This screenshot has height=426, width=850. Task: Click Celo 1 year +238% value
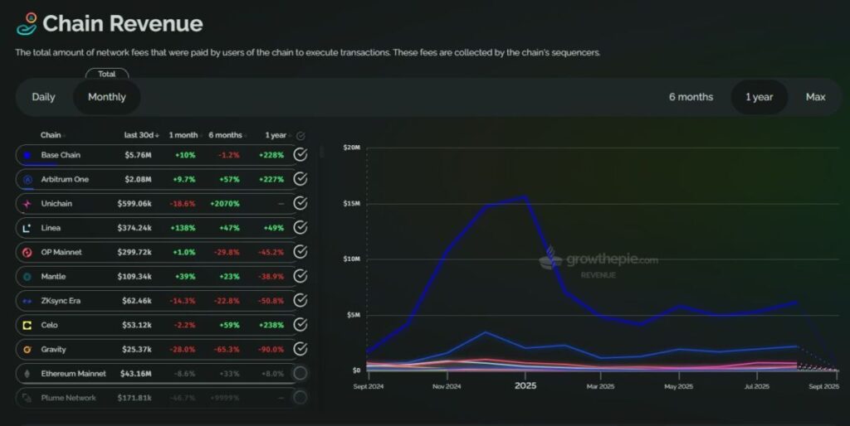(x=271, y=326)
